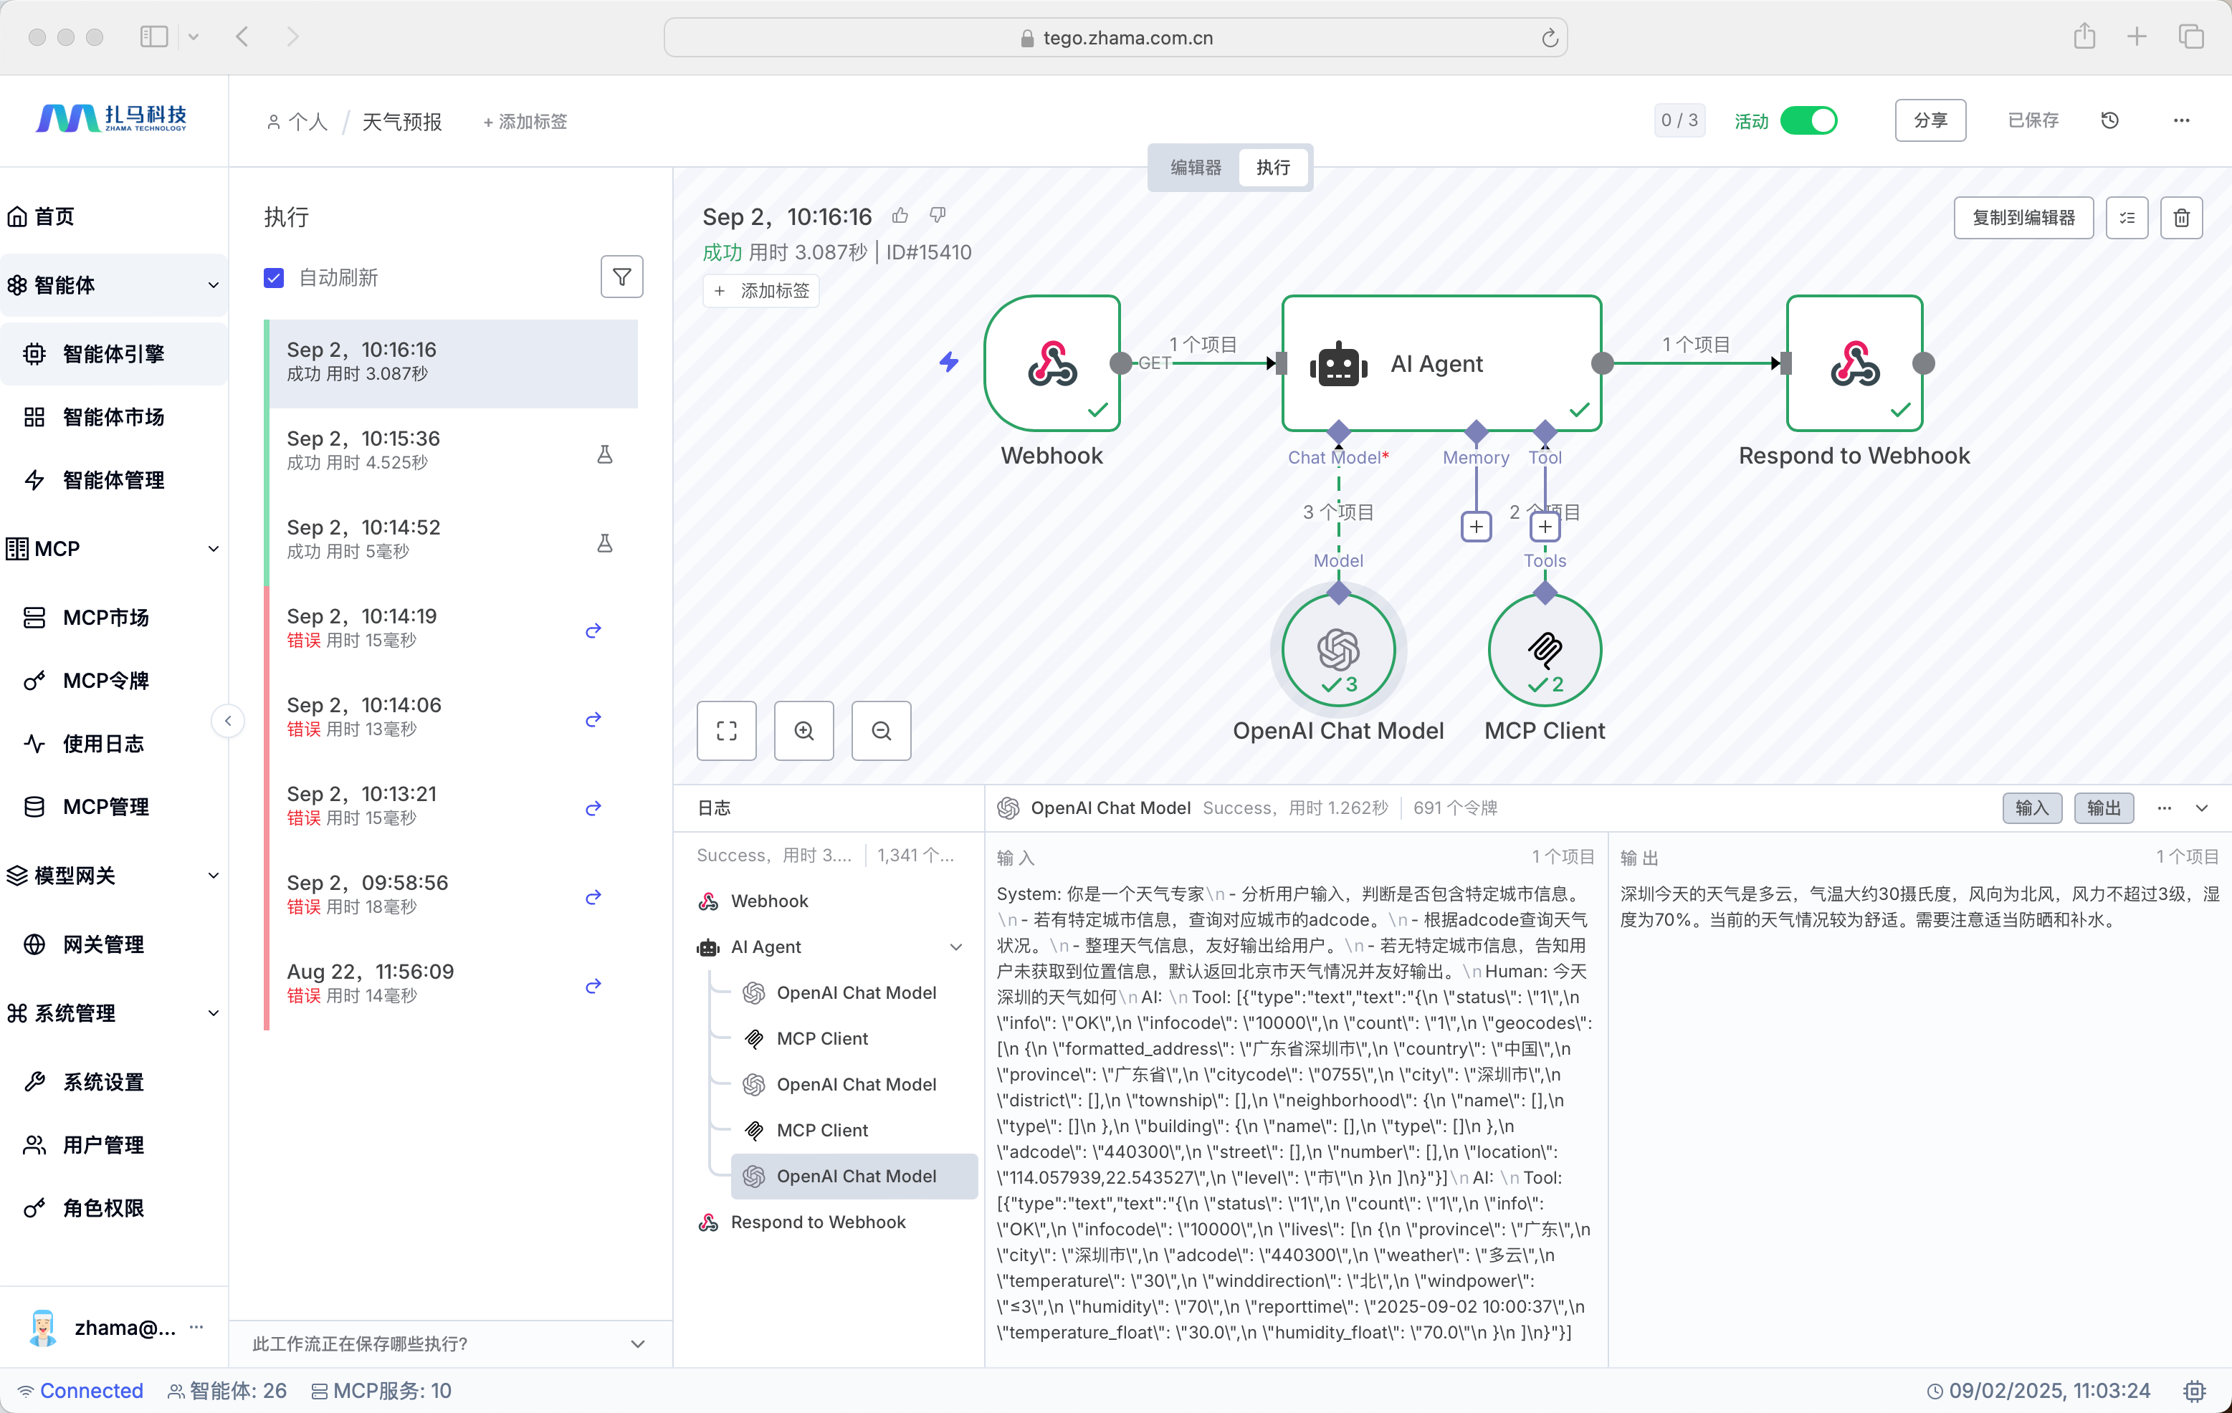The width and height of the screenshot is (2232, 1413).
Task: Expand the 此工作流正在保存哪些执行 section
Action: (636, 1343)
